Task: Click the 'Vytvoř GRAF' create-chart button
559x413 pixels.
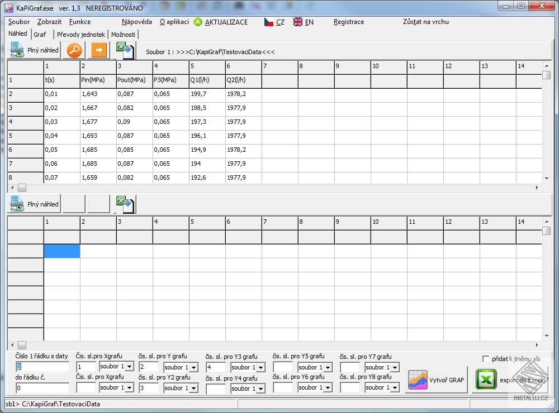Action: (437, 380)
